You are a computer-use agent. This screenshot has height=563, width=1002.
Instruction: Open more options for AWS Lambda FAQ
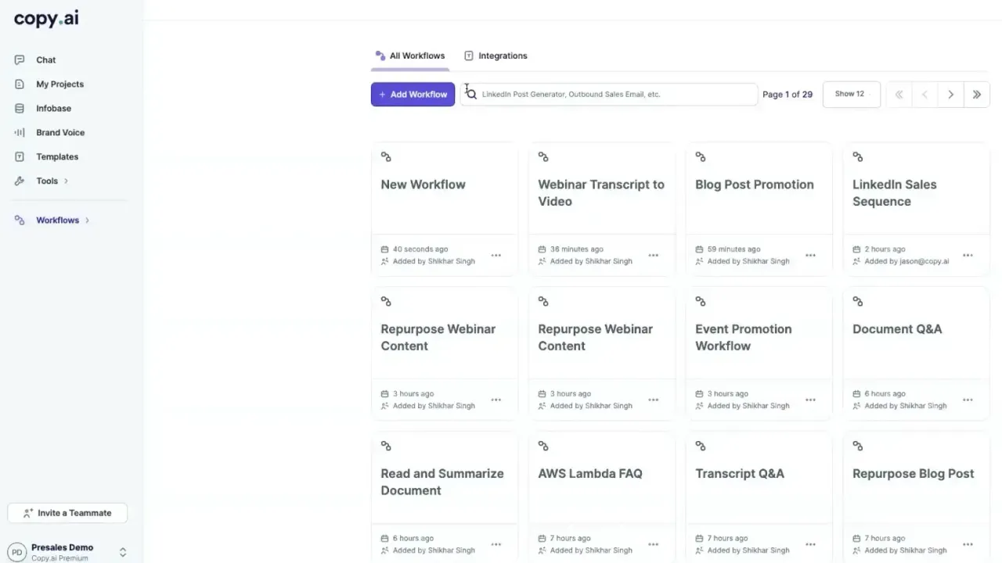coord(653,544)
